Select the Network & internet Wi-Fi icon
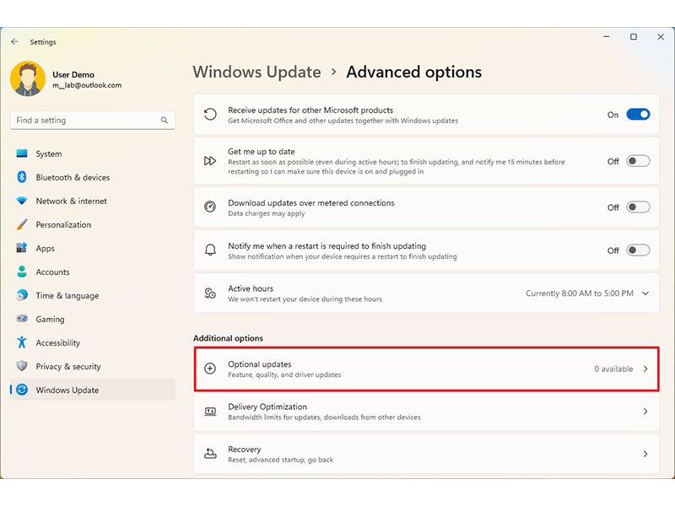The image size is (675, 506). click(22, 201)
